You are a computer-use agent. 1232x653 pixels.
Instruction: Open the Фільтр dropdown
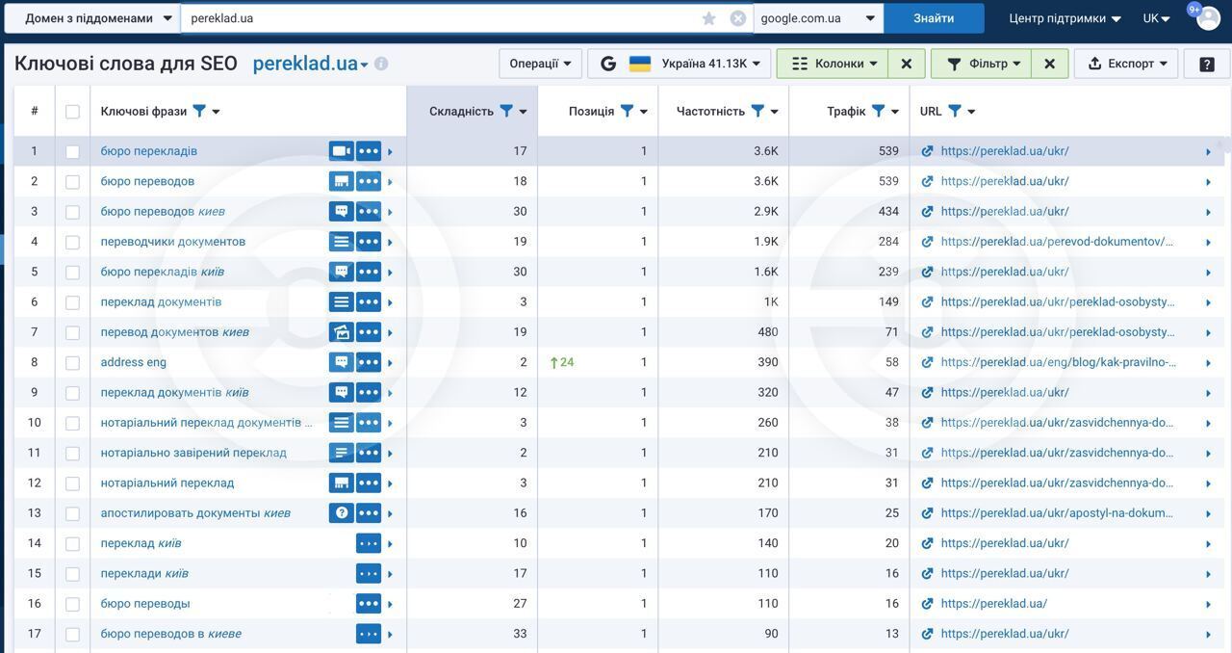click(982, 64)
